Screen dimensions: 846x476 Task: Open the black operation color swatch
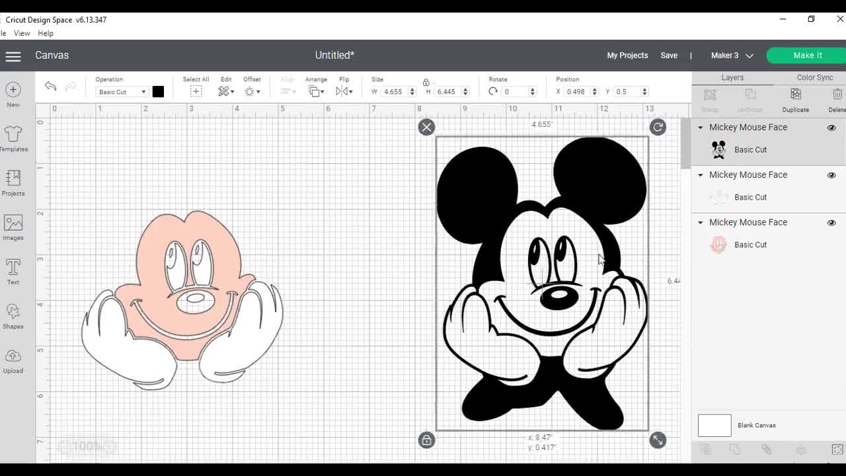click(x=158, y=92)
